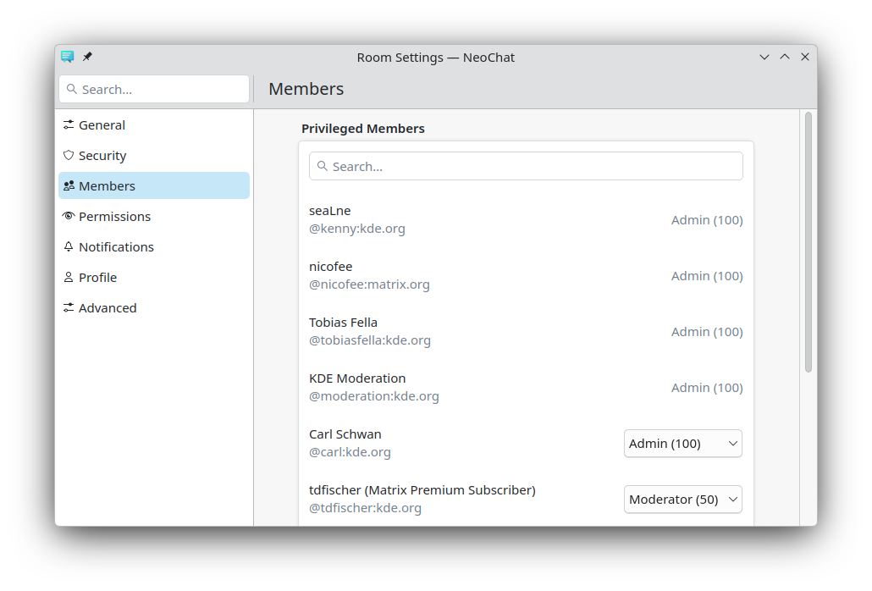872x591 pixels.
Task: Click the Permissions eye icon
Action: 69,217
